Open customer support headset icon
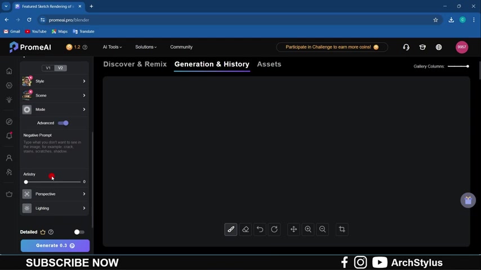481x270 pixels. tap(406, 47)
